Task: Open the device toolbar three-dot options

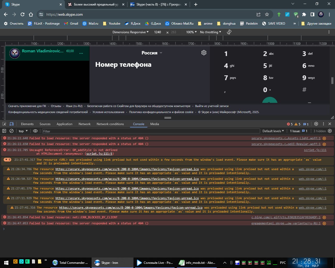Action: (x=329, y=32)
